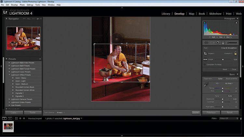Click the Crop Frame tool icon
The width and height of the screenshot is (244, 137).
point(205,53)
